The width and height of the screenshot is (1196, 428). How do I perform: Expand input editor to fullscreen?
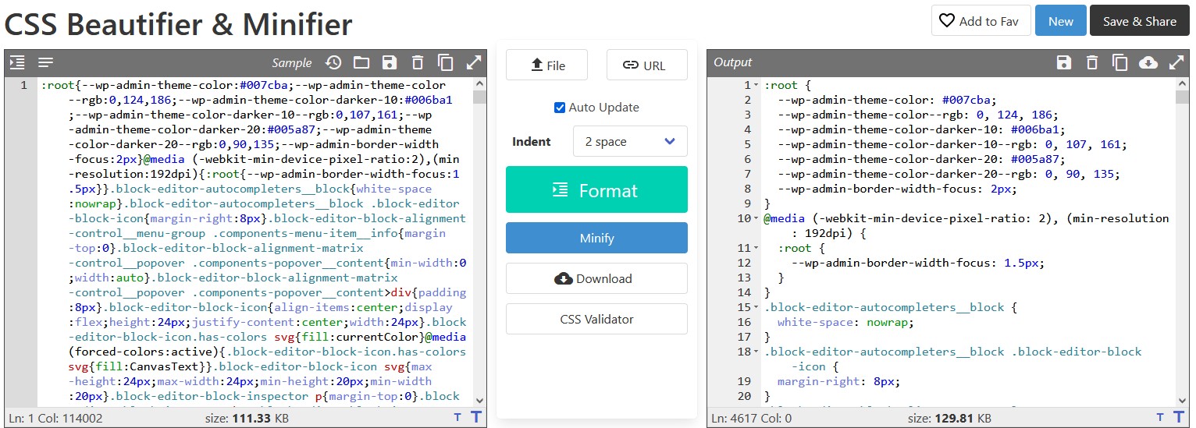[474, 62]
